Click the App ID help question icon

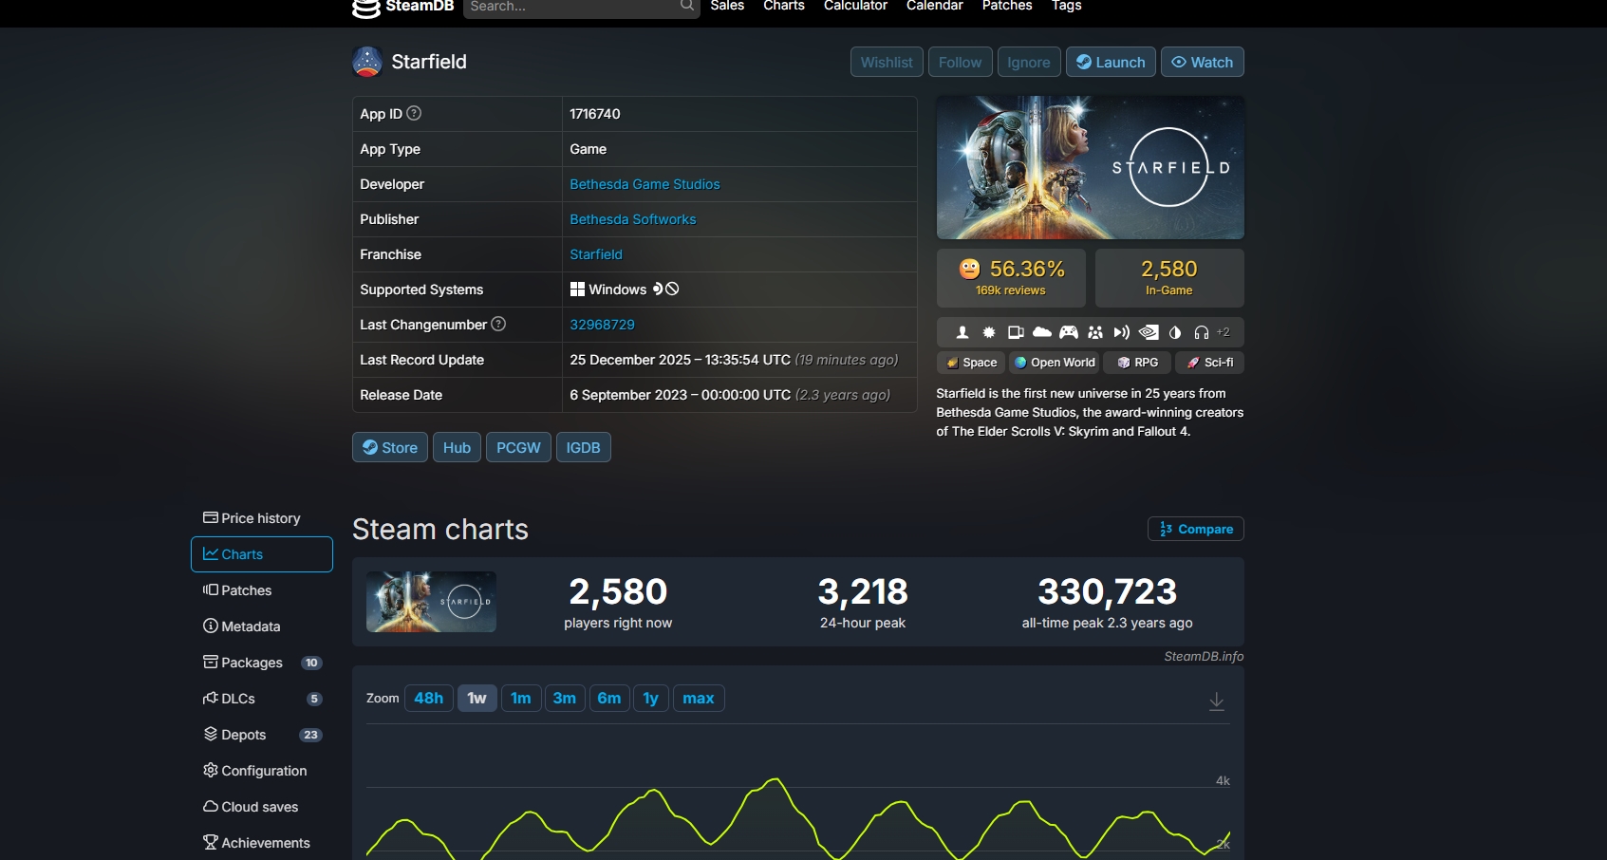(414, 113)
